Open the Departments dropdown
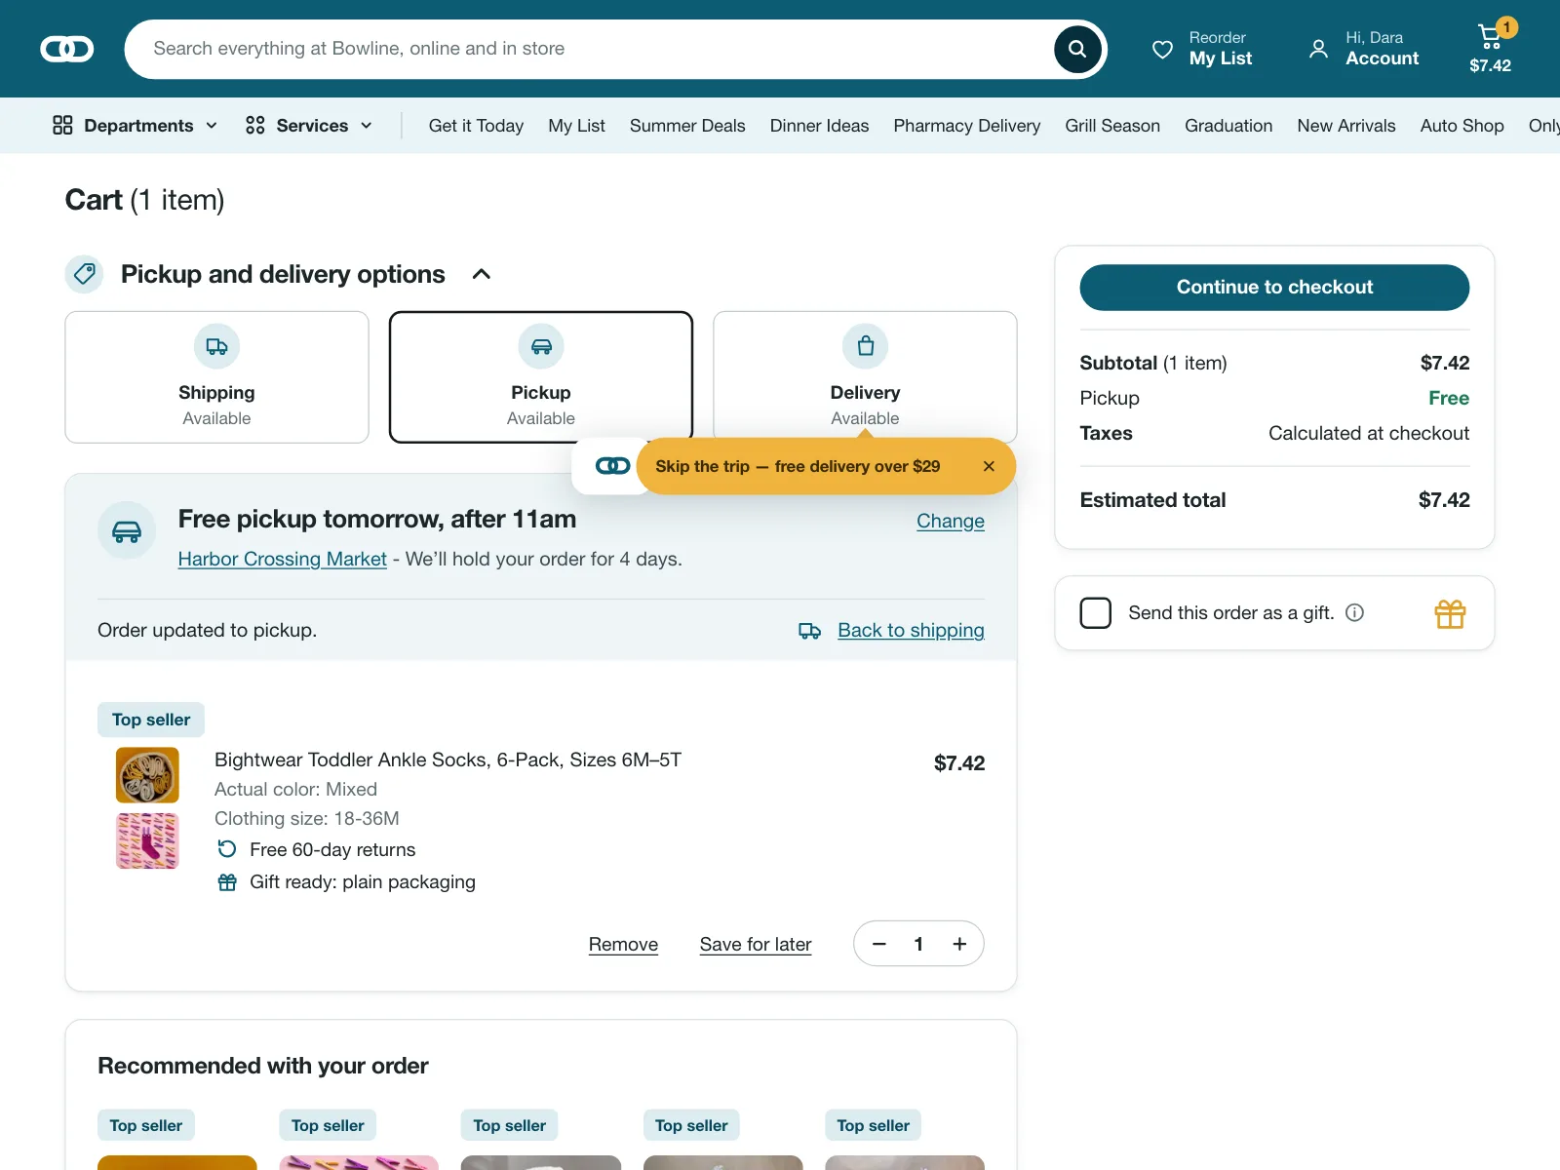The width and height of the screenshot is (1560, 1170). click(135, 125)
